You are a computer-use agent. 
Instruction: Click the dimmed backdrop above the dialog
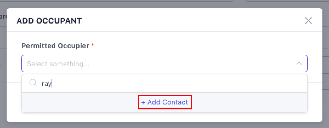coord(164,4)
